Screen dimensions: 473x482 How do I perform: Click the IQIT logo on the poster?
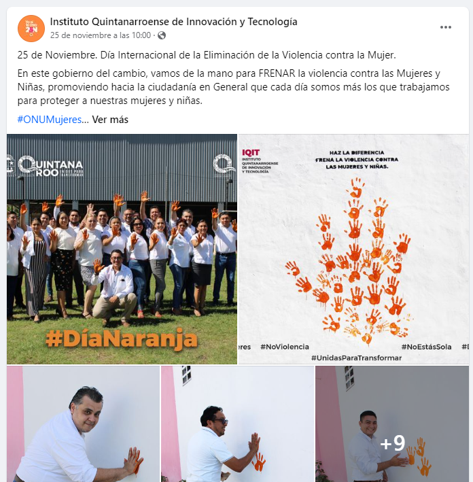[259, 161]
